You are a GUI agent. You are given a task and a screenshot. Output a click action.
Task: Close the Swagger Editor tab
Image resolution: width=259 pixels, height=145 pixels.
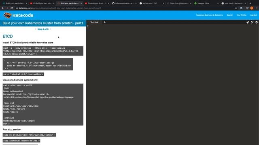[218, 3]
